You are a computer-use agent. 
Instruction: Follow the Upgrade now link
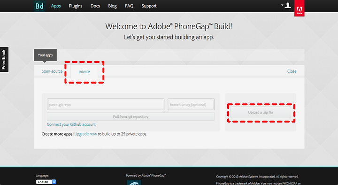point(85,134)
